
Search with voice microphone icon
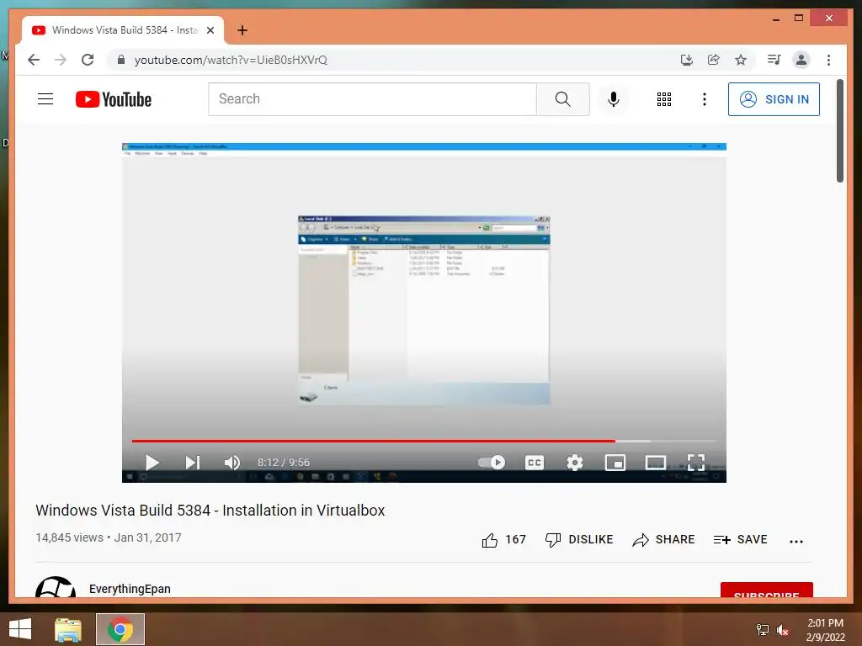pyautogui.click(x=614, y=99)
